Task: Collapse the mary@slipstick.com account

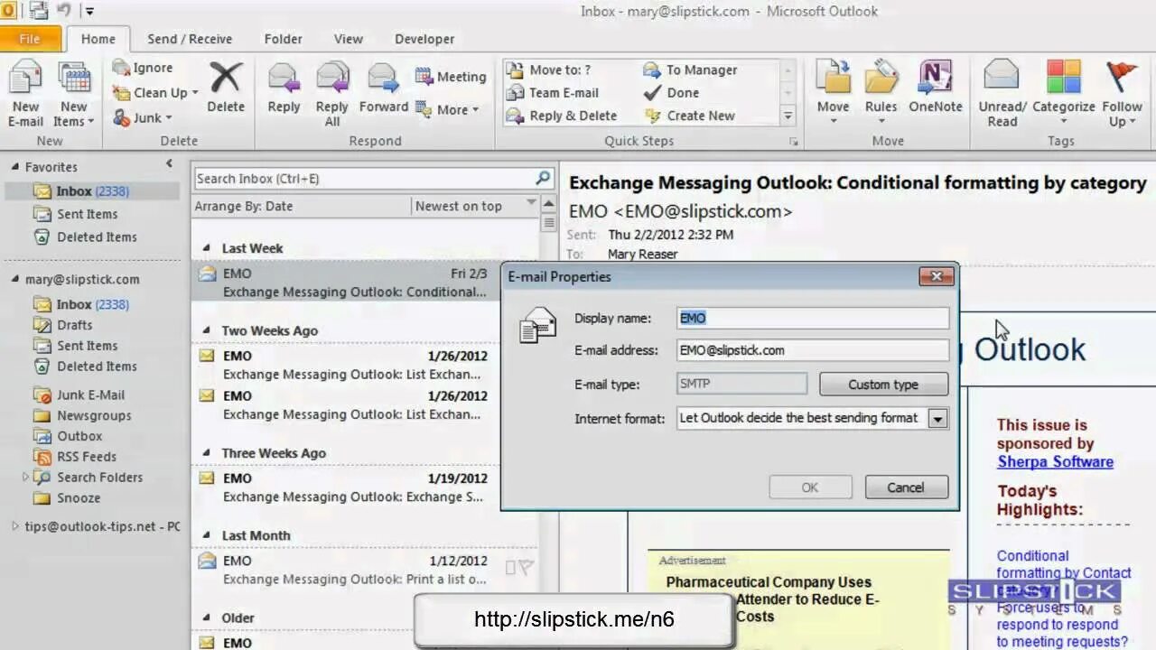Action: 14,279
